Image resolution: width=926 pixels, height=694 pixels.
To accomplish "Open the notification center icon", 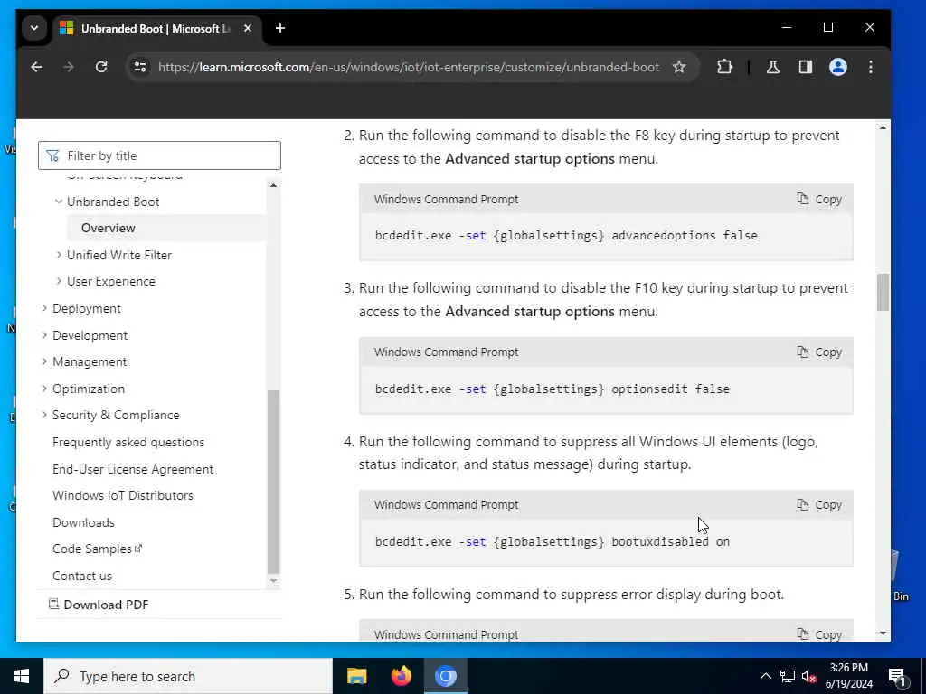I will click(897, 676).
